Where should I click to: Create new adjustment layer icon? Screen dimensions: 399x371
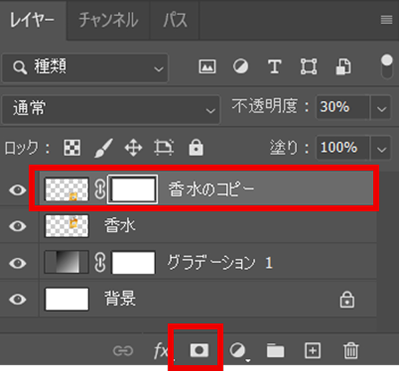238,351
